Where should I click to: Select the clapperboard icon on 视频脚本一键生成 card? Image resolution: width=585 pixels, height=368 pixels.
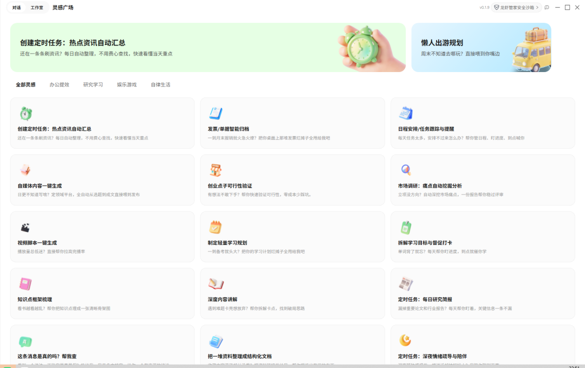(25, 228)
